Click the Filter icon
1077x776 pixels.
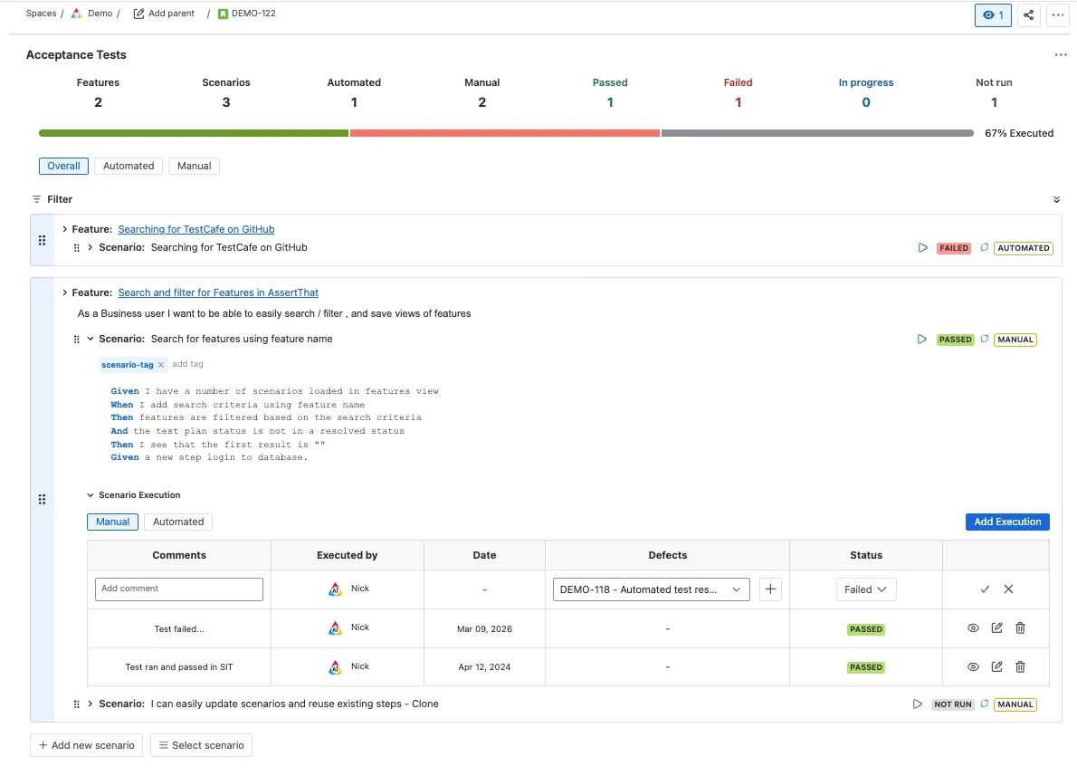[36, 199]
